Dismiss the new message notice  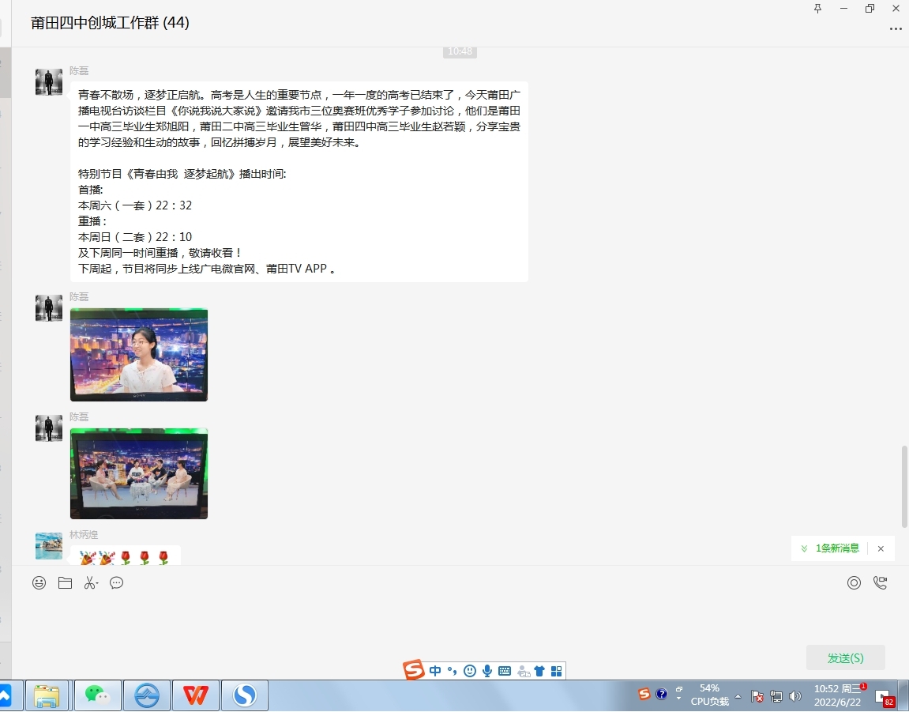pyautogui.click(x=881, y=548)
